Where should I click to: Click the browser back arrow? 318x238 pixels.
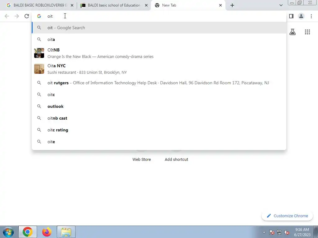pos(7,16)
